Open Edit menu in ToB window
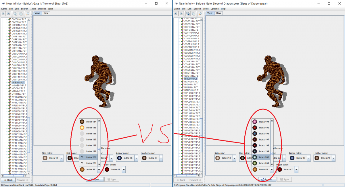 (17, 9)
